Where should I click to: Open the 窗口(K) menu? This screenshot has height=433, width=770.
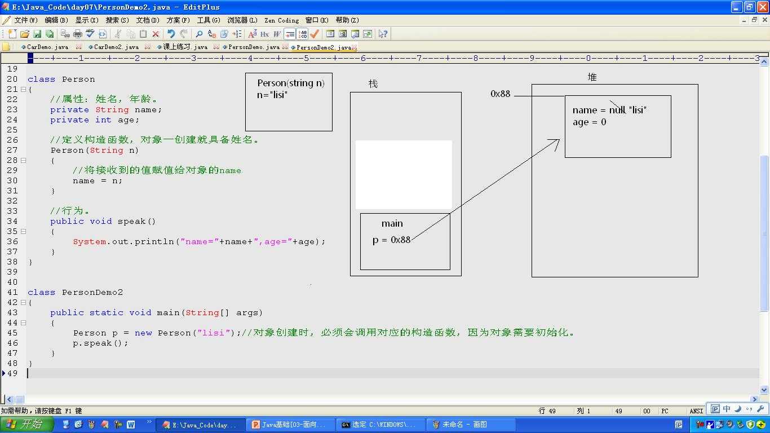(x=317, y=20)
